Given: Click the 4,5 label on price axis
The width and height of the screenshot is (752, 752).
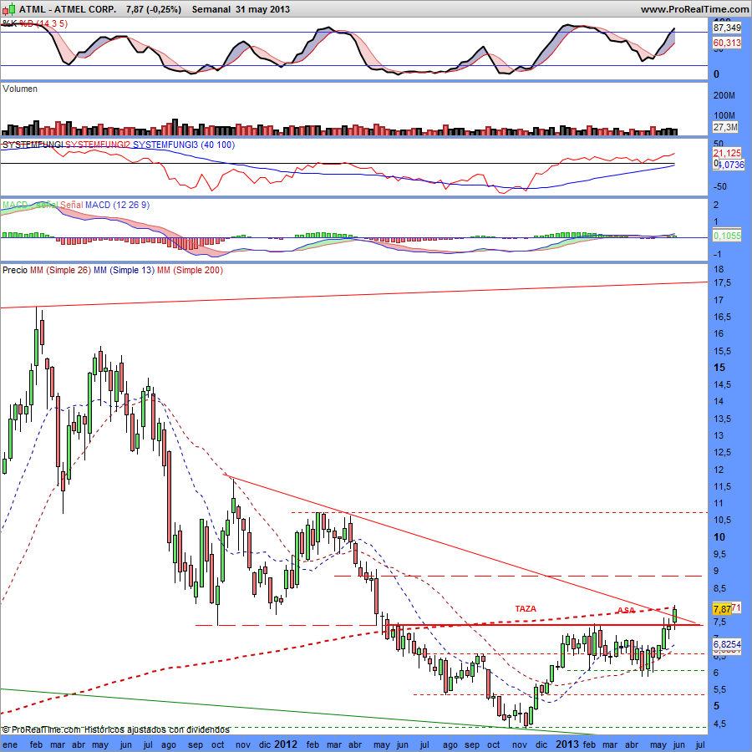Looking at the screenshot, I should coord(722,724).
